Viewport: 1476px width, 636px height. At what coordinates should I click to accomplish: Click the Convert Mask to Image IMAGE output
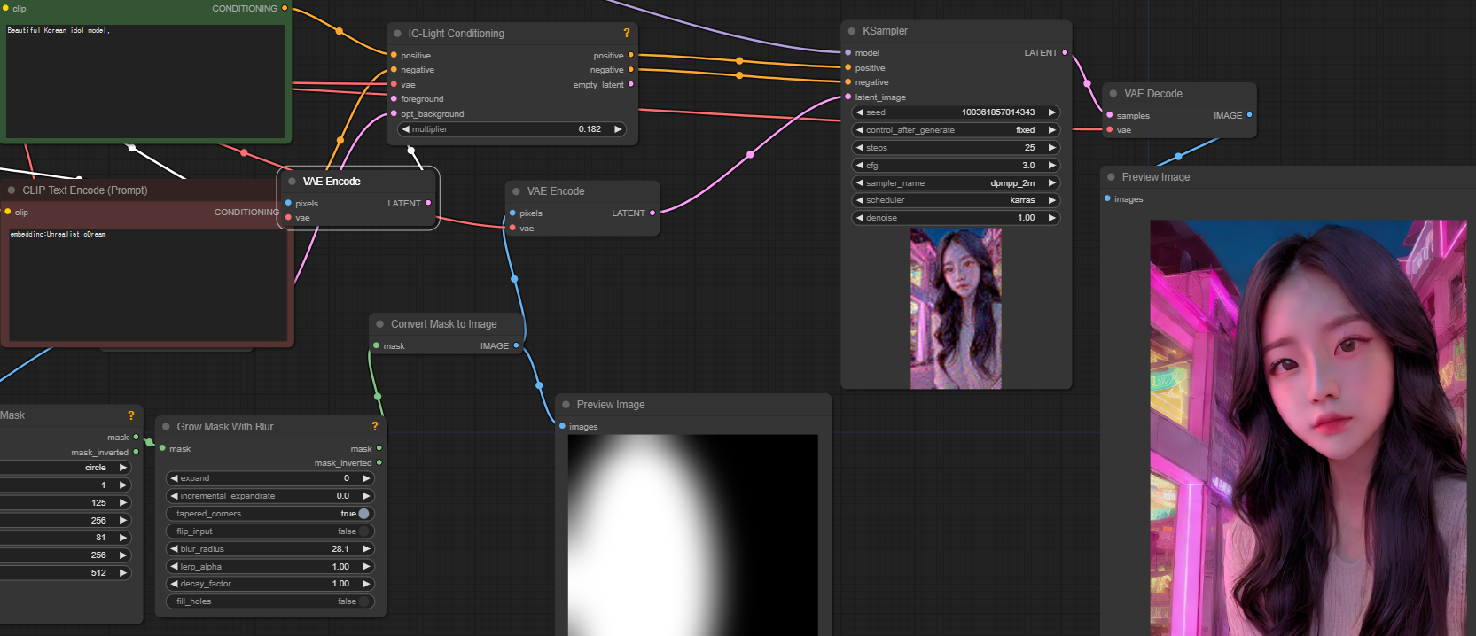point(516,345)
